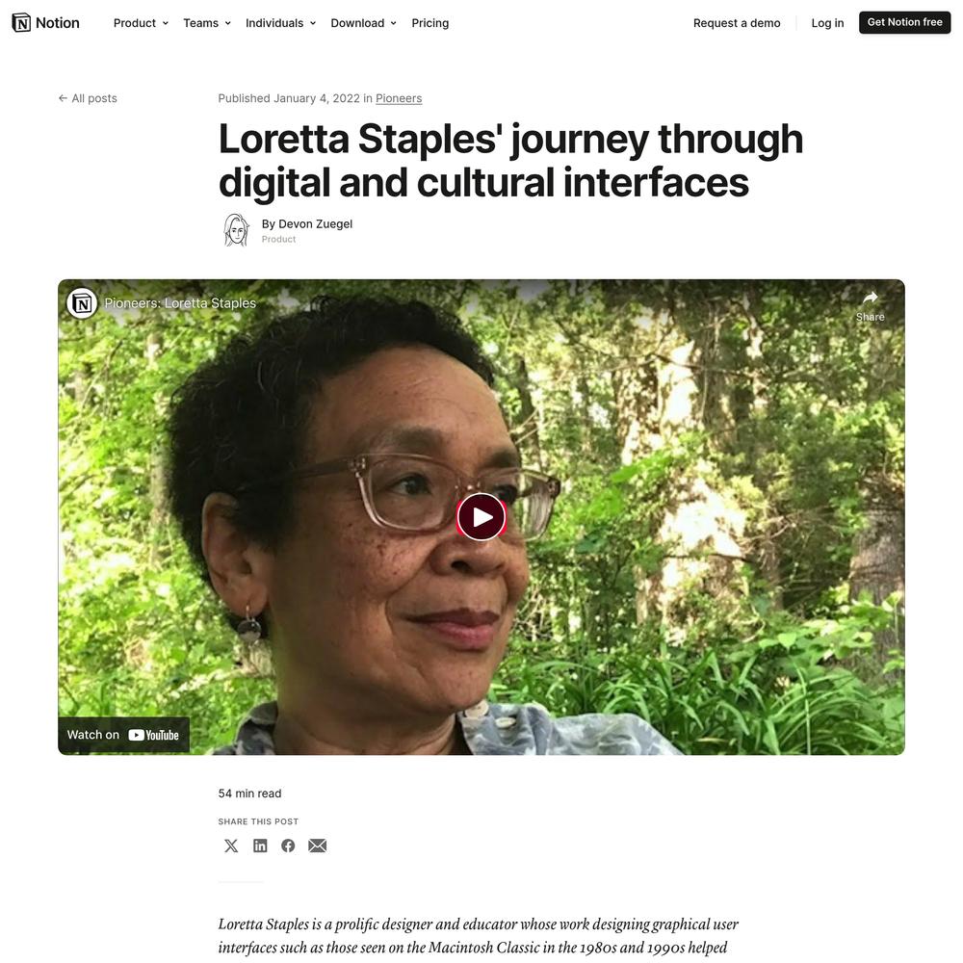The width and height of the screenshot is (963, 963).
Task: Click the Get Notion free button
Action: 904,23
